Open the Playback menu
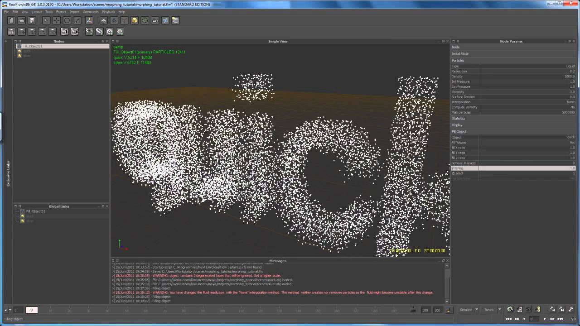The height and width of the screenshot is (326, 580). click(x=108, y=12)
